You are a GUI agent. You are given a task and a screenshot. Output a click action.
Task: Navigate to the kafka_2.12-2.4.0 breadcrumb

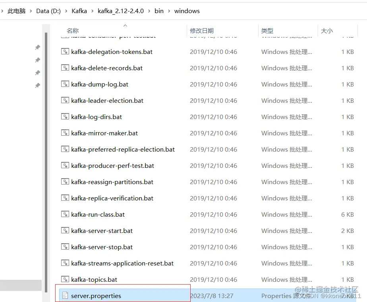pos(120,11)
